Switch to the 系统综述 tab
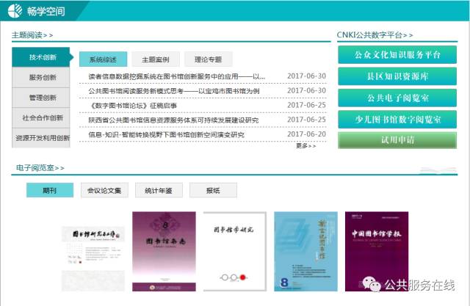This screenshot has height=306, width=470. (x=103, y=59)
